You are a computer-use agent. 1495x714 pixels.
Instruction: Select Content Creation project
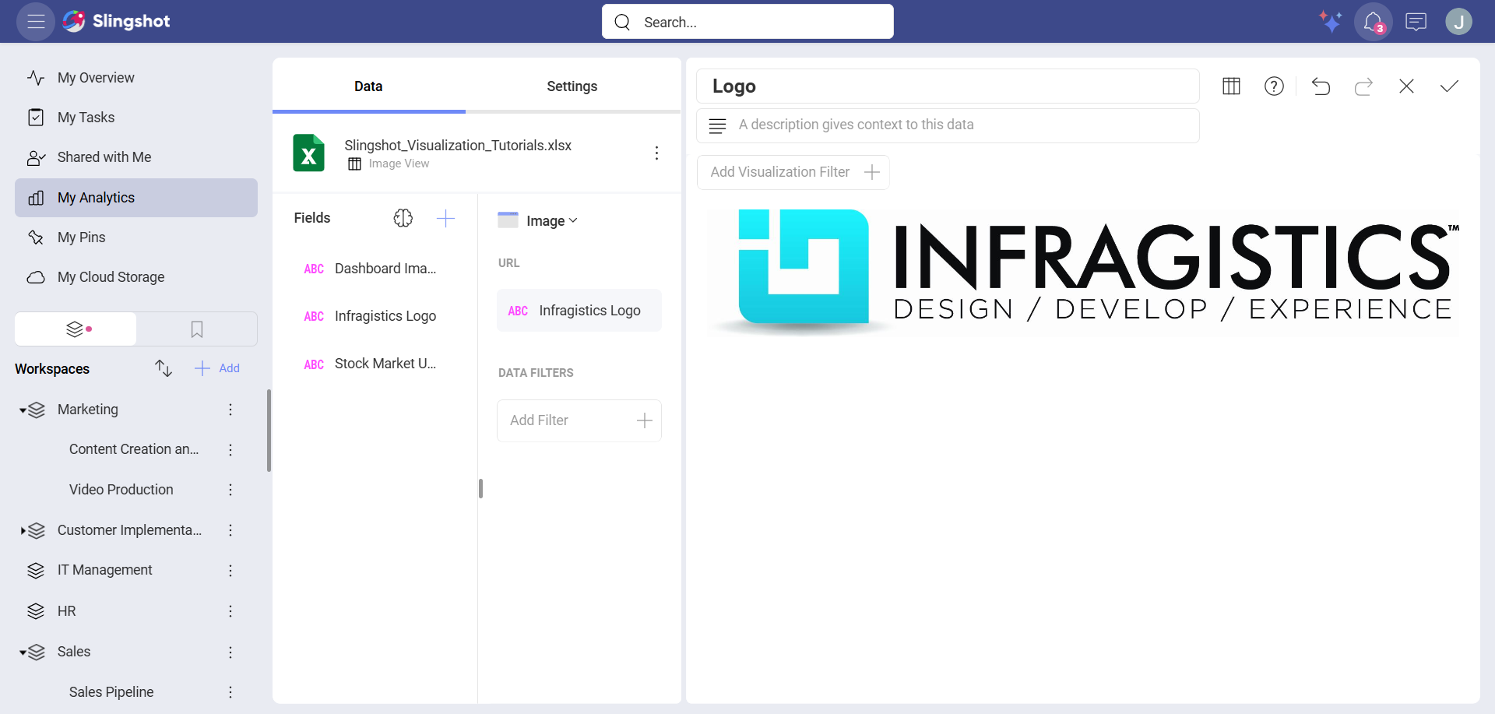(x=134, y=449)
